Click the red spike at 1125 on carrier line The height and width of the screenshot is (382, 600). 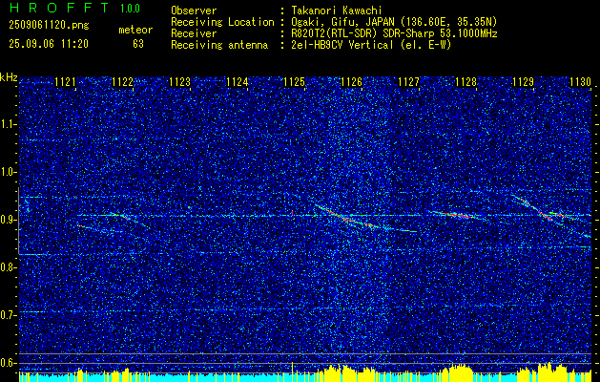click(292, 213)
